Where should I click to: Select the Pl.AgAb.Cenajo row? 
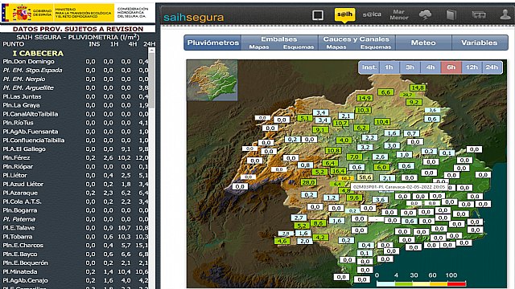75,280
